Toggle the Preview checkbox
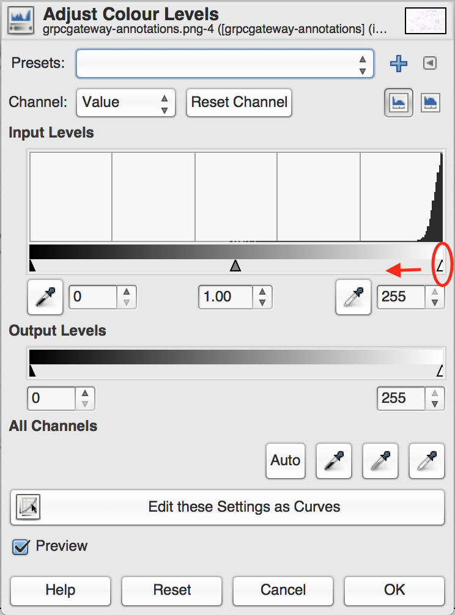Image resolution: width=455 pixels, height=615 pixels. click(x=20, y=547)
